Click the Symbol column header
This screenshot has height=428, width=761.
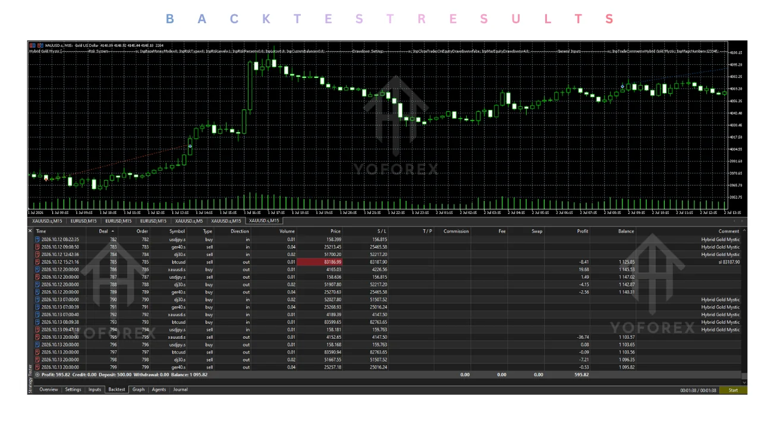177,231
